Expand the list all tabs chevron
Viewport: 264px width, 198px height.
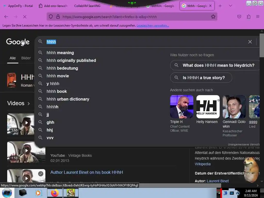pos(230,6)
